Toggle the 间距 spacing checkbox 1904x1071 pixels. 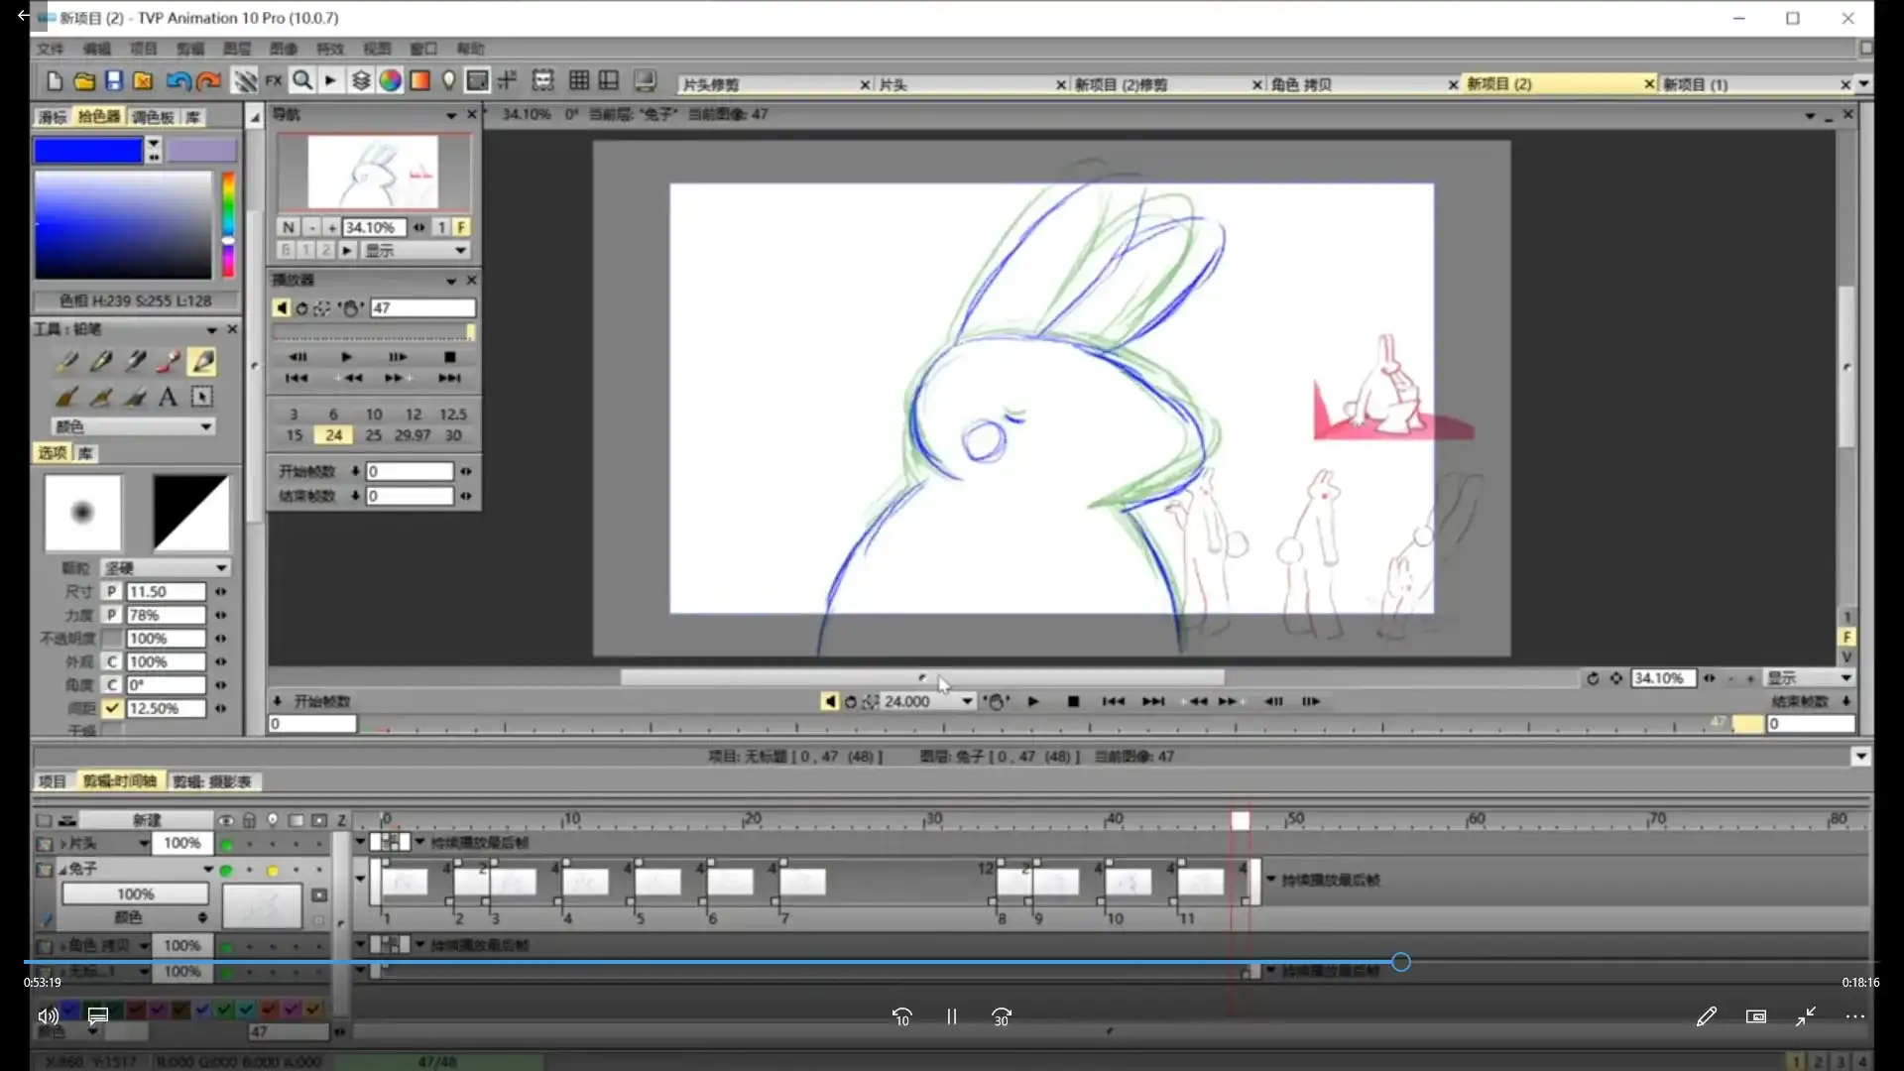pyautogui.click(x=112, y=708)
